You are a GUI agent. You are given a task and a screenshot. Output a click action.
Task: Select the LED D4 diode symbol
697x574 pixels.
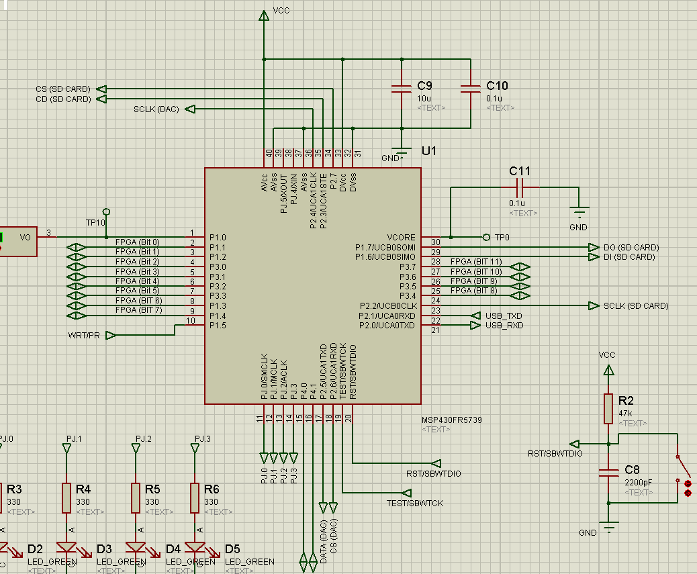(136, 547)
